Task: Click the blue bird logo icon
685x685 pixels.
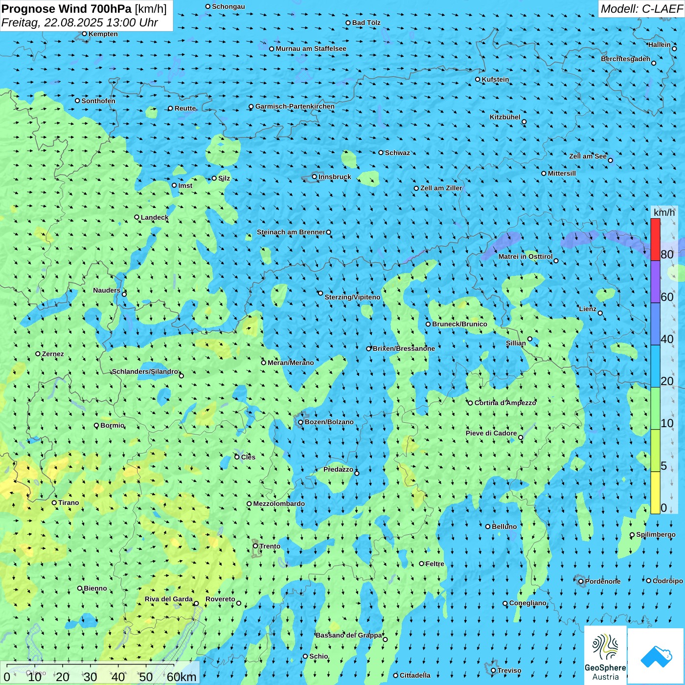Action: point(656,656)
